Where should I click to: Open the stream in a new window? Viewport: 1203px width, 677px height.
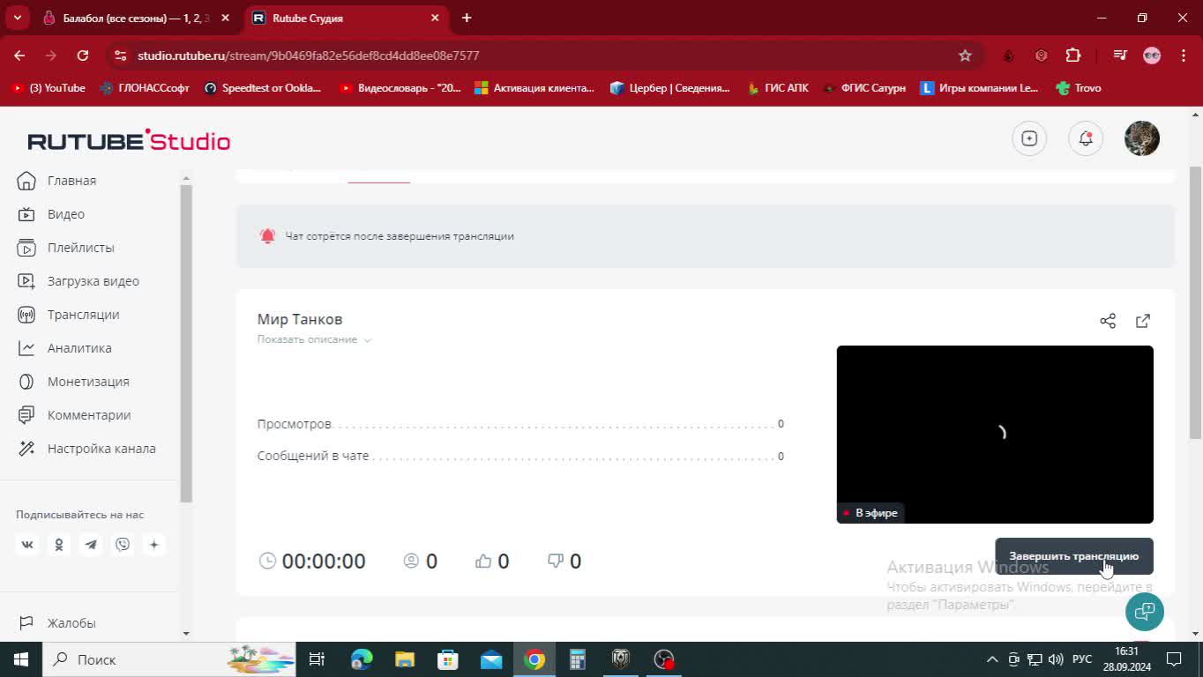click(x=1143, y=321)
